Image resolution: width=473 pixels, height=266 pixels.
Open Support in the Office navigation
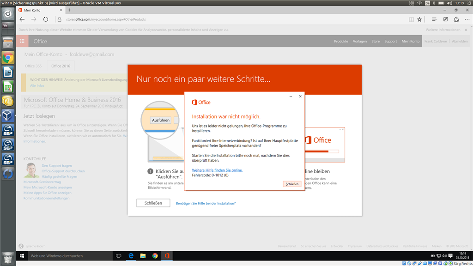pyautogui.click(x=391, y=41)
